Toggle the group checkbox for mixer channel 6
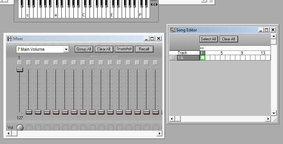Viewport: 283px width, 144px height. (65, 62)
